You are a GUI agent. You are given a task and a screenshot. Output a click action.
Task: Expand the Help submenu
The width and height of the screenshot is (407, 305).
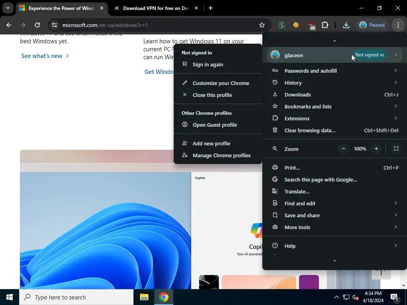coord(335,246)
